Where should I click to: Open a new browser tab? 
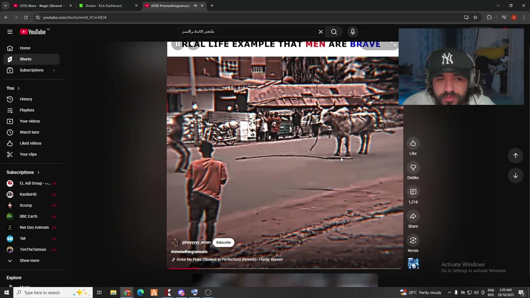(212, 6)
